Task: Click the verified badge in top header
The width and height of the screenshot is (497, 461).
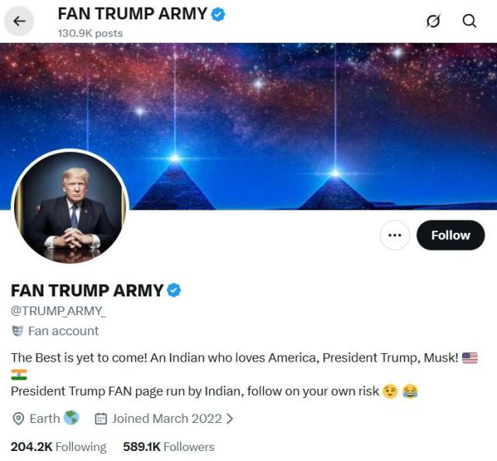Action: pos(219,14)
